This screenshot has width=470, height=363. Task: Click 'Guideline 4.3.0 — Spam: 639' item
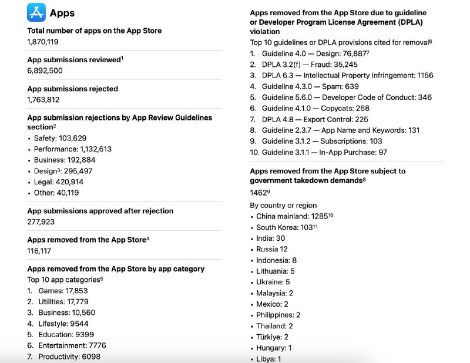point(304,86)
